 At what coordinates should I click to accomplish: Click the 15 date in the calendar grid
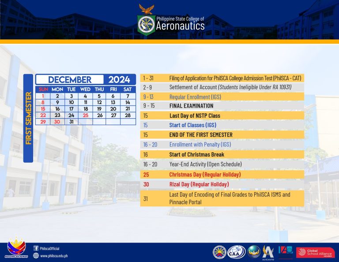point(43,109)
